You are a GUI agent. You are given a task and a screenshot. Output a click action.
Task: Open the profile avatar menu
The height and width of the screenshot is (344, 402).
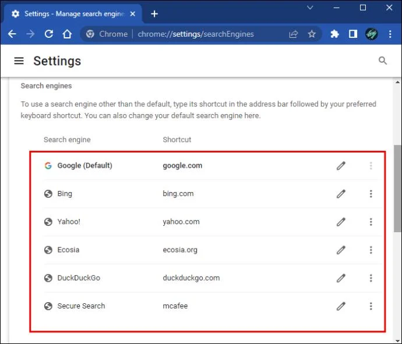click(x=371, y=34)
